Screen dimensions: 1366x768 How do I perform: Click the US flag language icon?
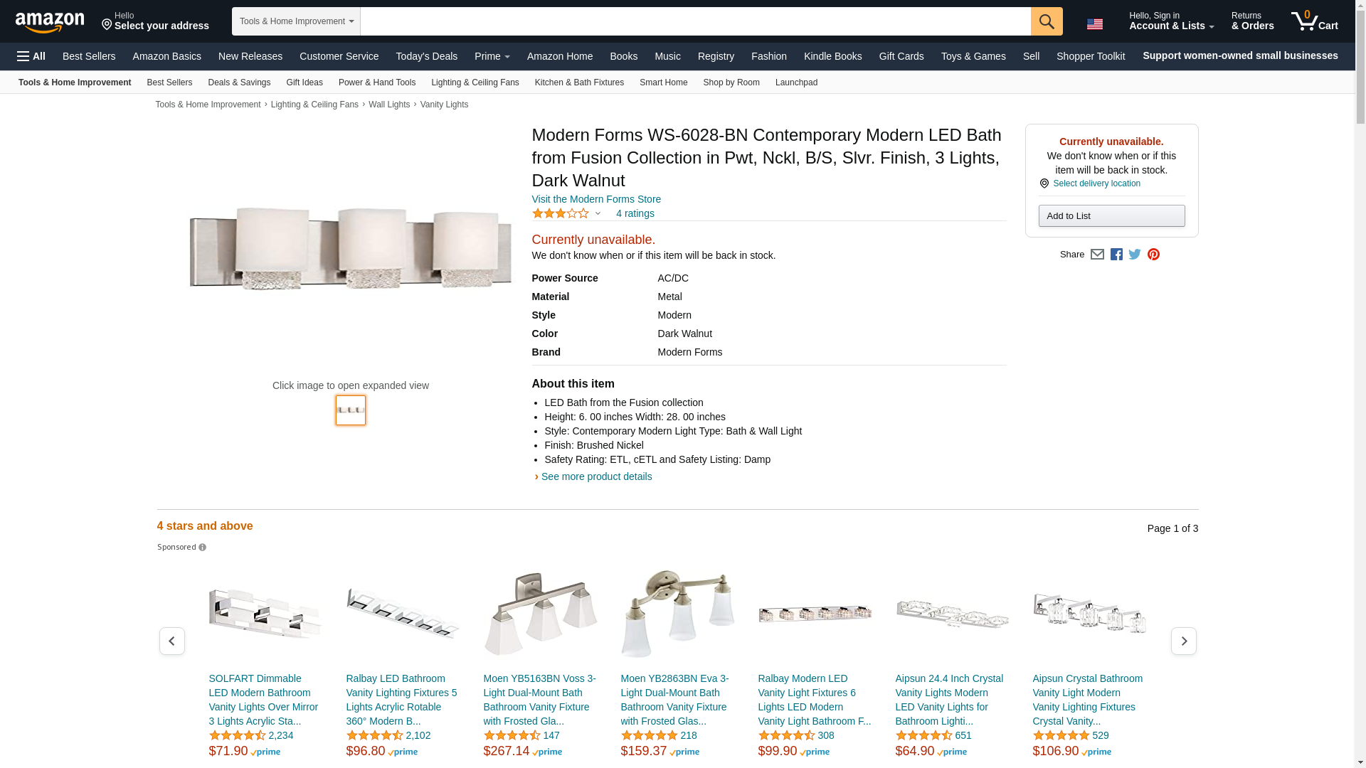(1095, 24)
